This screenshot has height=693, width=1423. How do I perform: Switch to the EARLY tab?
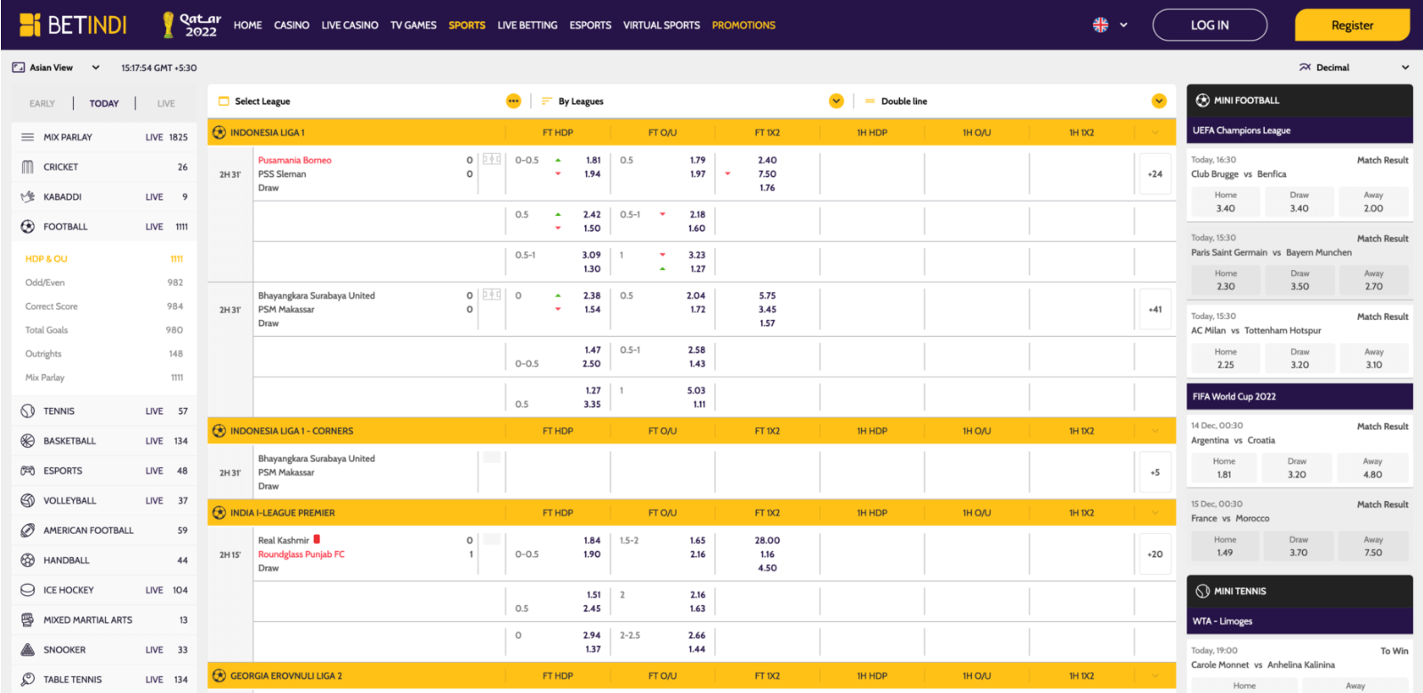(42, 104)
